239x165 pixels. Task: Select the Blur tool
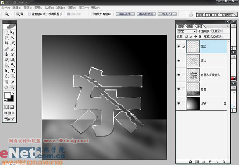(x=7, y=65)
